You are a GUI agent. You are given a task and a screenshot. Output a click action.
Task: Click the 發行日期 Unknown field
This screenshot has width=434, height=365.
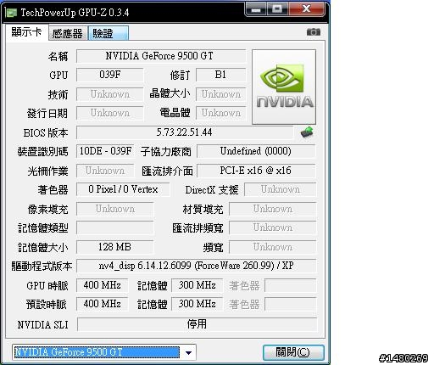coord(110,113)
